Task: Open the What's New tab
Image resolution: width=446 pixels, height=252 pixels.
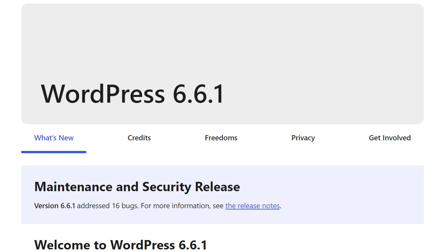Action: pyautogui.click(x=54, y=138)
